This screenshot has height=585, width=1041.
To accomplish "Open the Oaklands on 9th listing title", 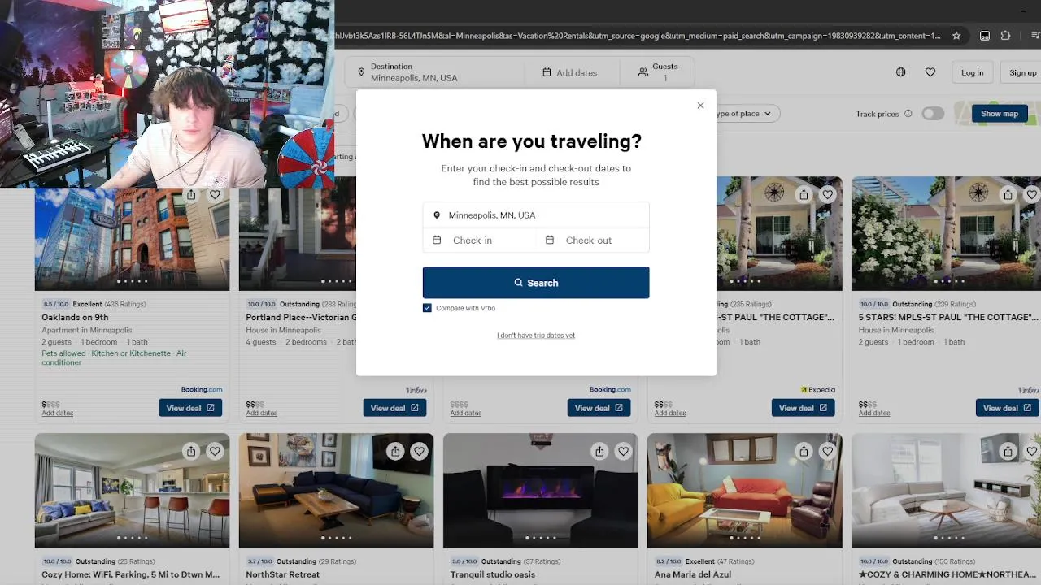I will (75, 317).
